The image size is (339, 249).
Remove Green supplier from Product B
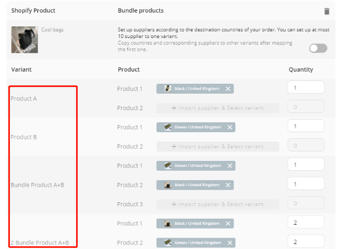(x=229, y=127)
